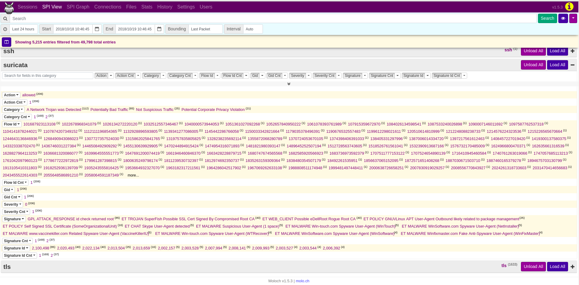The height and width of the screenshot is (285, 579).
Task: Open the Bounding Last Packet dropdown
Action: pyautogui.click(x=205, y=29)
